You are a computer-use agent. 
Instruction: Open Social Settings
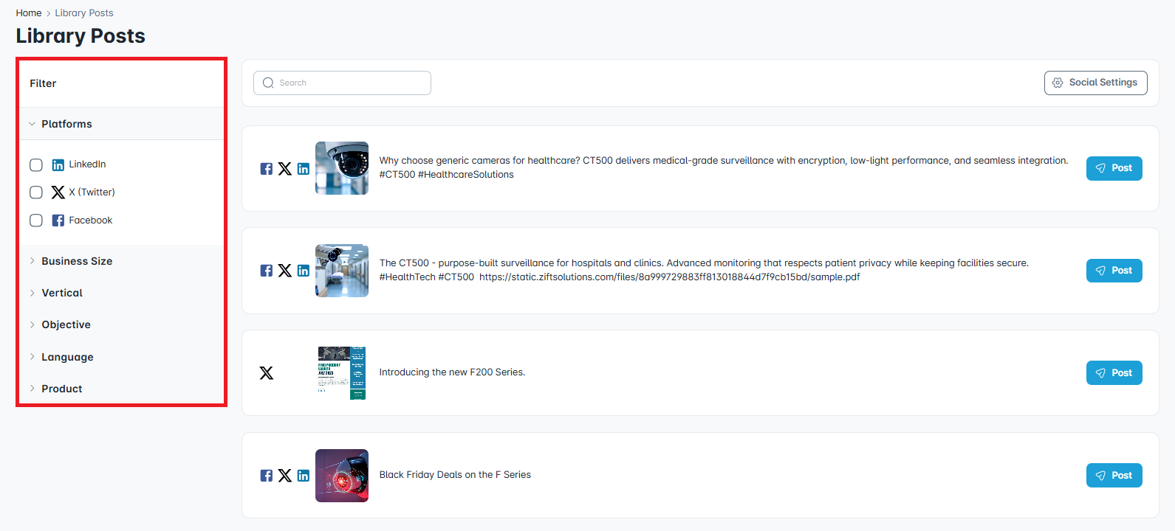pos(1095,83)
